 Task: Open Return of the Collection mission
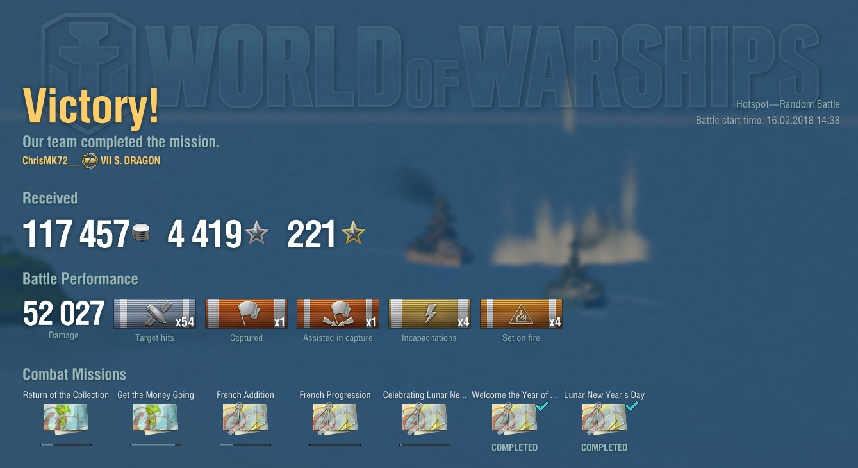pyautogui.click(x=66, y=419)
